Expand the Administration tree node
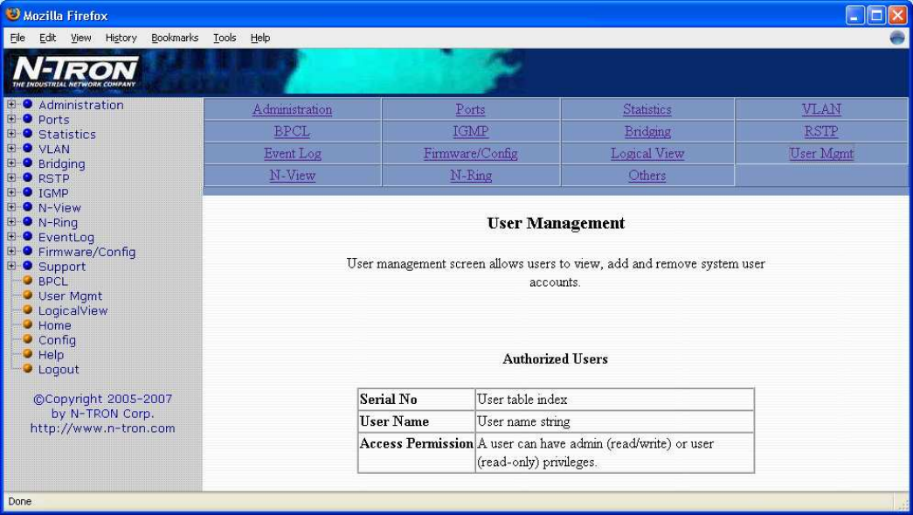 click(11, 105)
